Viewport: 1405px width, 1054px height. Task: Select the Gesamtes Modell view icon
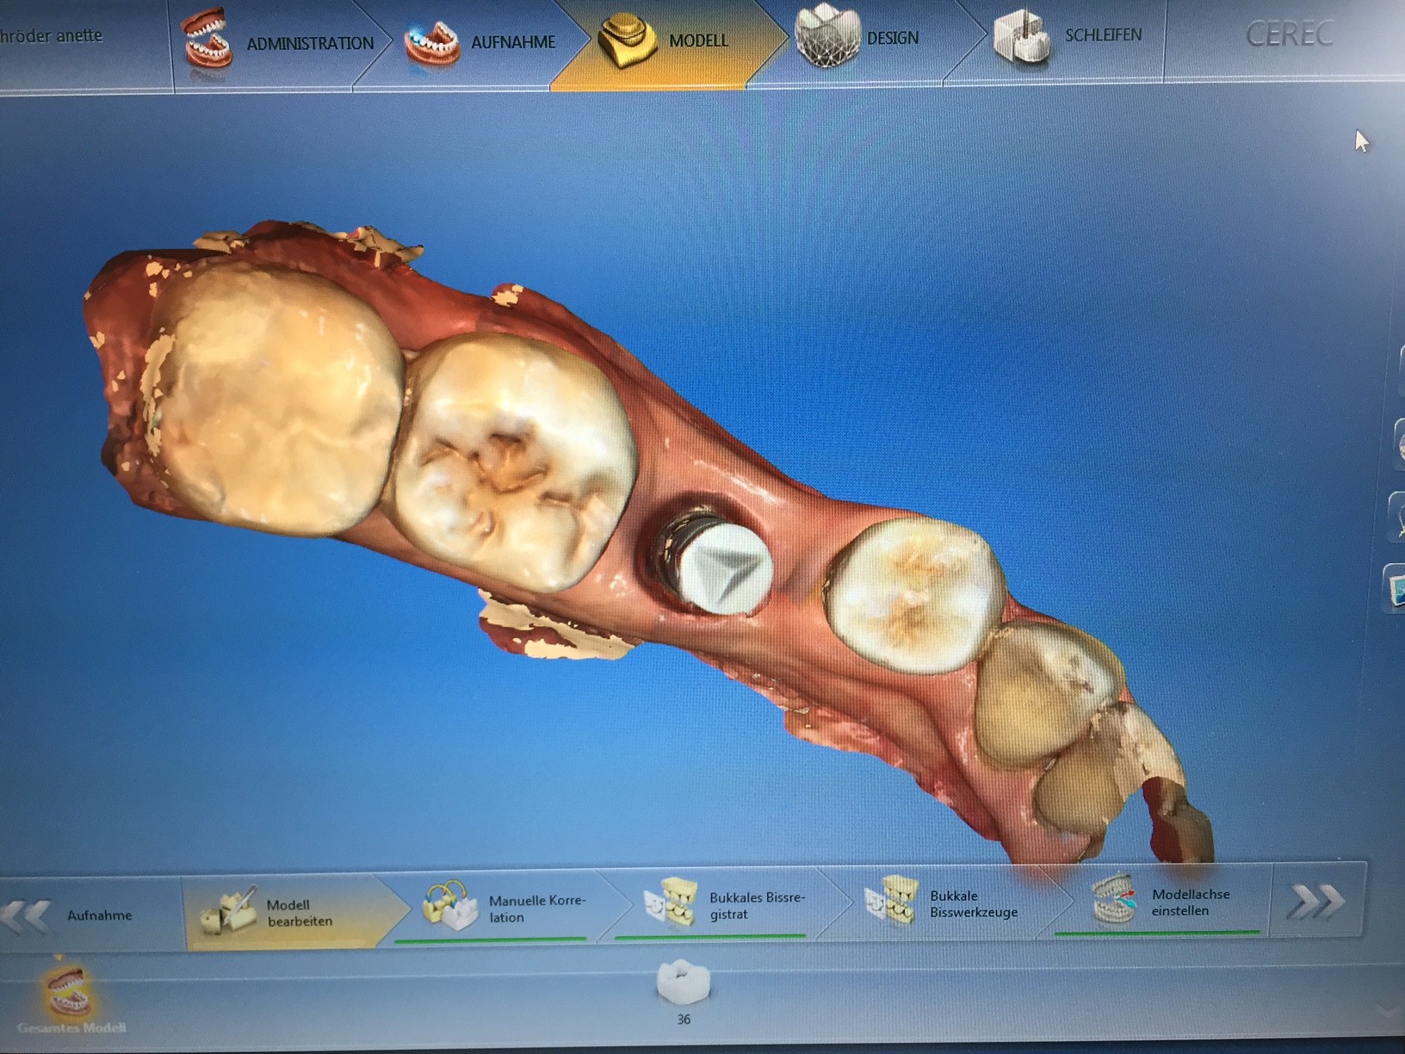point(71,995)
